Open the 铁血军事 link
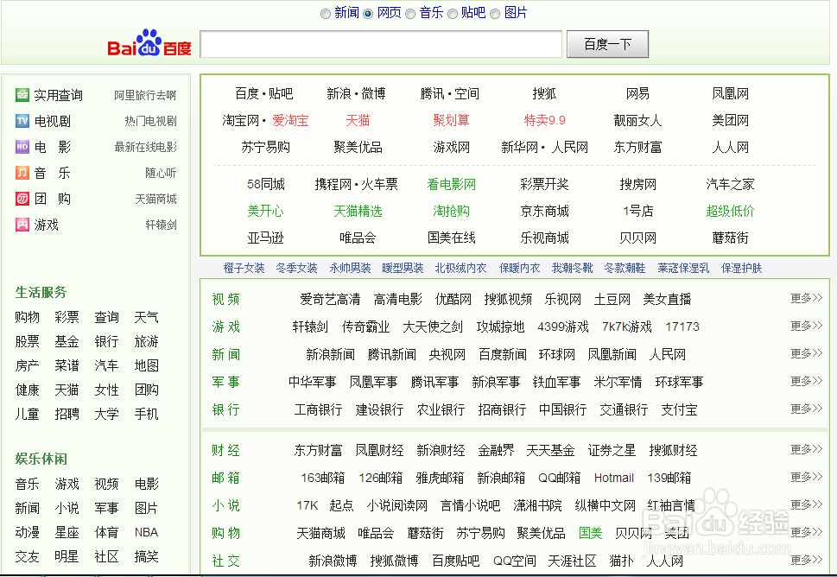 (557, 382)
